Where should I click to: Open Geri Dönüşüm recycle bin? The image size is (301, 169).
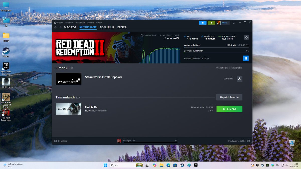point(292,146)
